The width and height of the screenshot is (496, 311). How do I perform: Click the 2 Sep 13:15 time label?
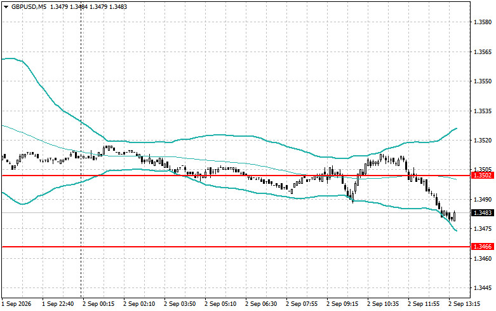pyautogui.click(x=464, y=304)
